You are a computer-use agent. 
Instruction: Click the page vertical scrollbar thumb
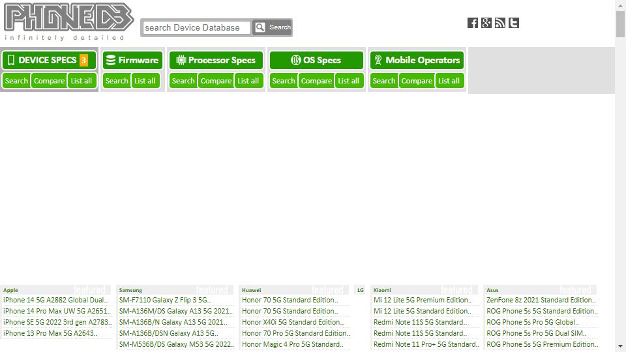pyautogui.click(x=620, y=24)
